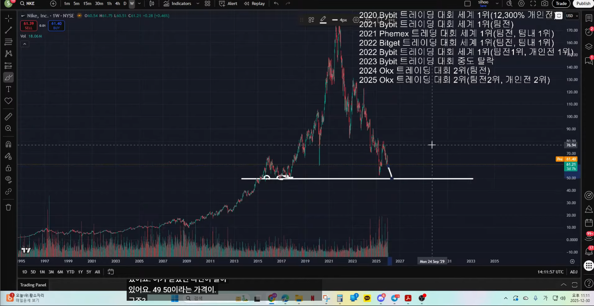Screen dimensions: 594x306
Task: Switch to the 1h timeframe
Action: click(x=109, y=4)
